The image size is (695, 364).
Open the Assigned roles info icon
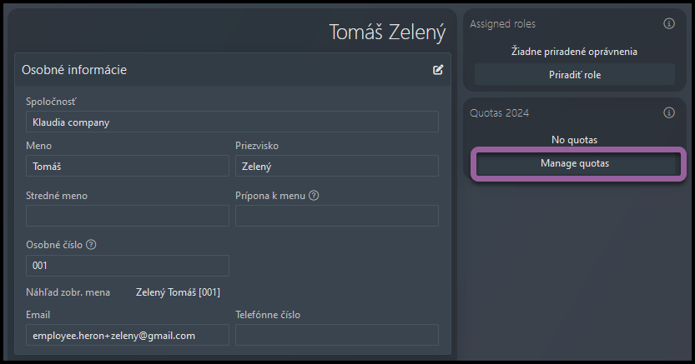click(669, 23)
